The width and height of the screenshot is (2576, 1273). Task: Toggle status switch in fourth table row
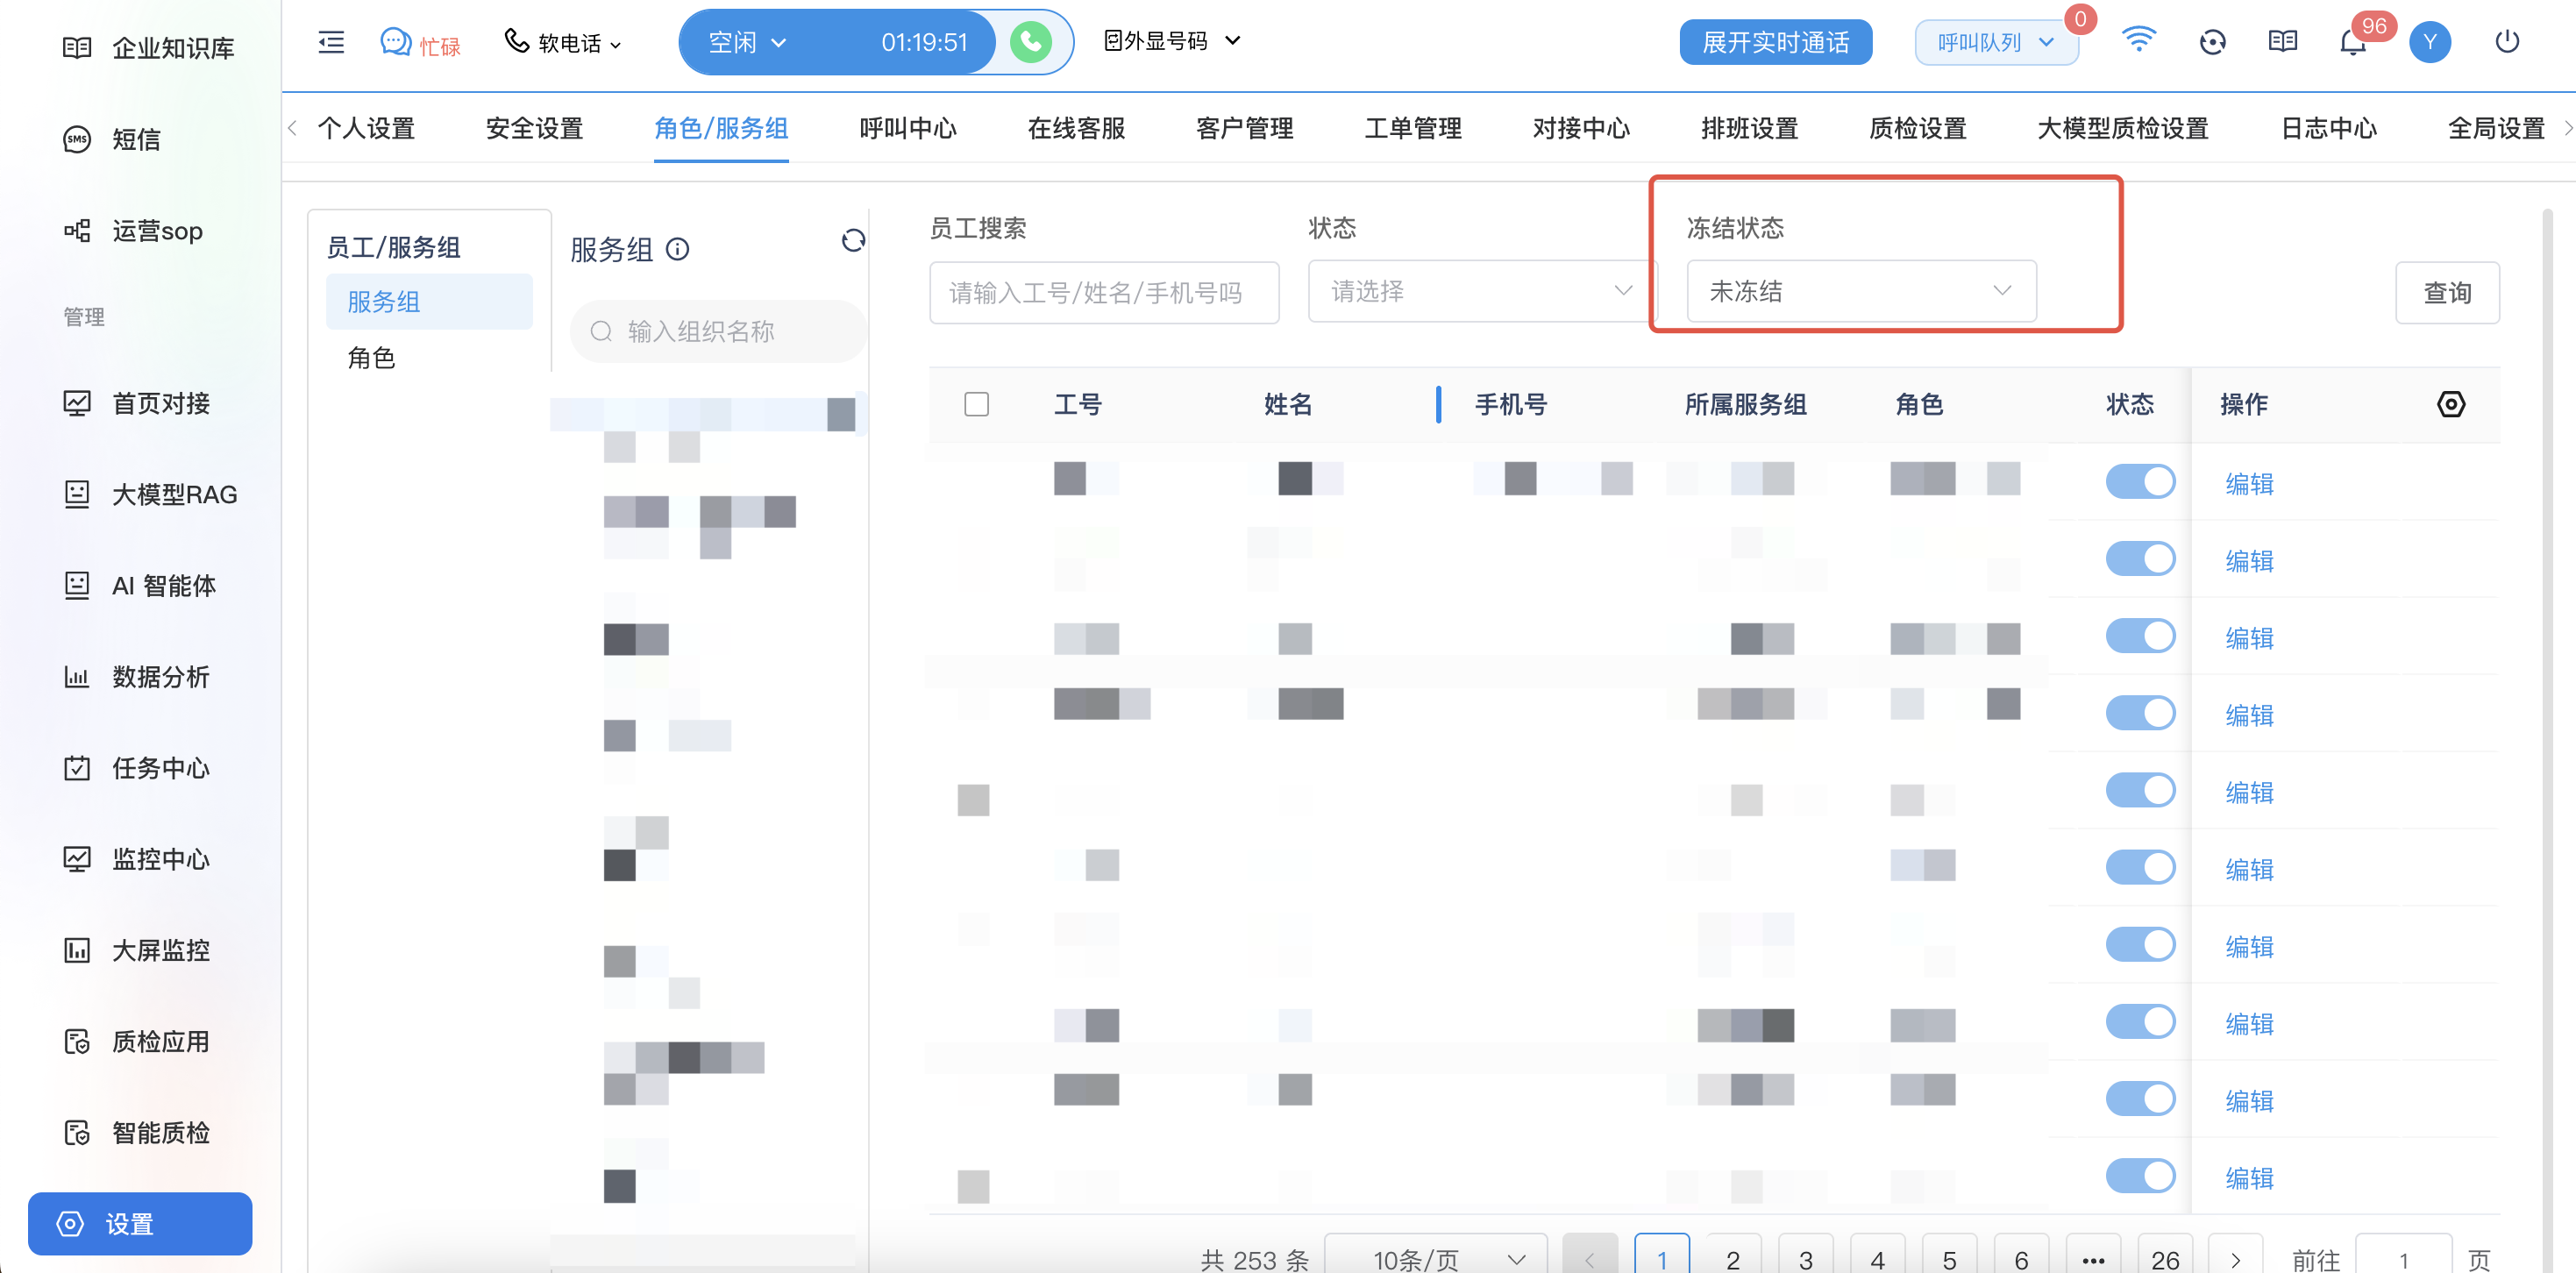click(2140, 713)
